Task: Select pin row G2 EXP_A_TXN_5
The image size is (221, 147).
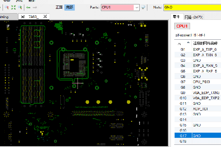Action: tap(197, 55)
